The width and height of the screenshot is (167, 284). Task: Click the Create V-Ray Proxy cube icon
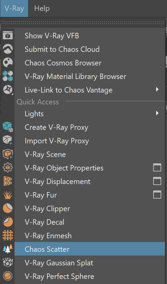point(7,127)
